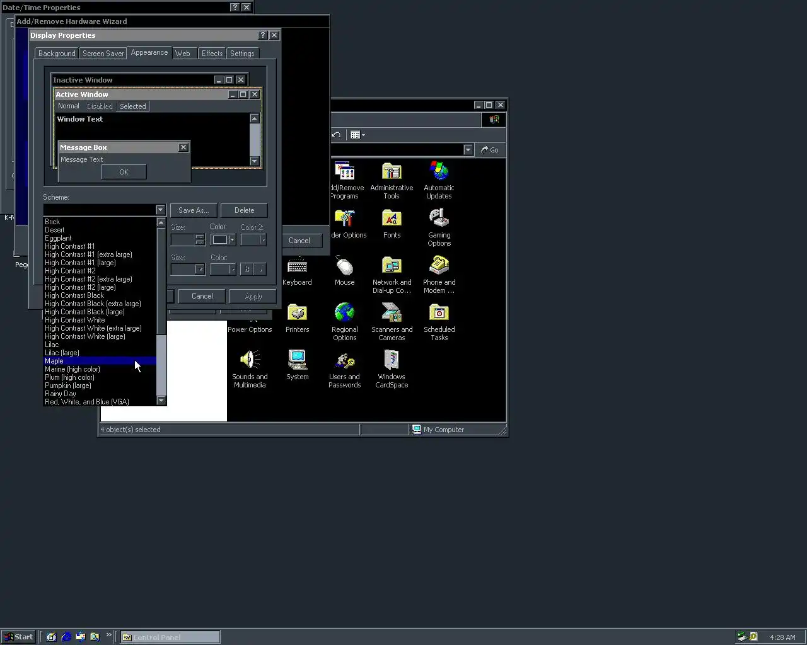This screenshot has height=645, width=807.
Task: Choose Rainy Day scheme
Action: pos(100,394)
